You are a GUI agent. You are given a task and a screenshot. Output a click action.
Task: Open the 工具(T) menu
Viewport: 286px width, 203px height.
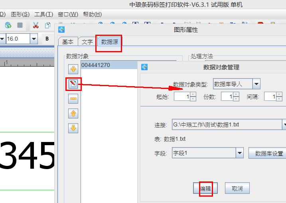tap(43, 14)
